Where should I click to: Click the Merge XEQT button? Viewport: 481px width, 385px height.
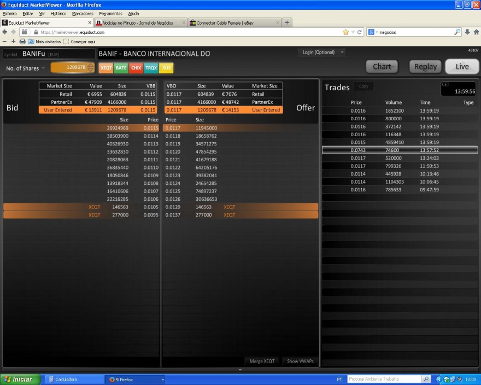pyautogui.click(x=262, y=361)
